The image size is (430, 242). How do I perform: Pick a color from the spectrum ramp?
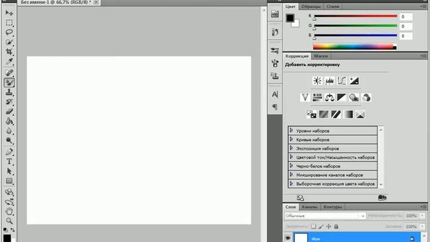[x=355, y=46]
